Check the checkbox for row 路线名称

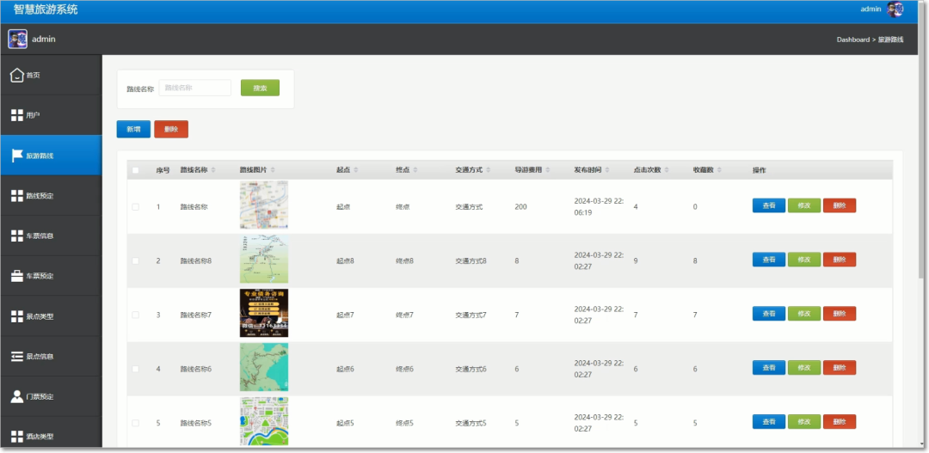tap(136, 206)
